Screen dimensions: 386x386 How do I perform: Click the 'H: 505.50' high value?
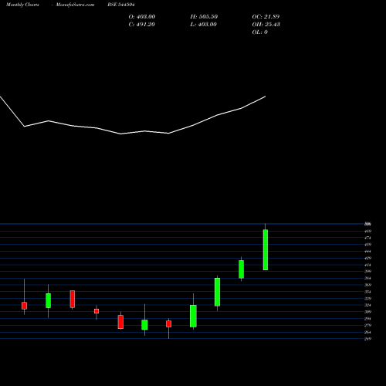click(204, 16)
